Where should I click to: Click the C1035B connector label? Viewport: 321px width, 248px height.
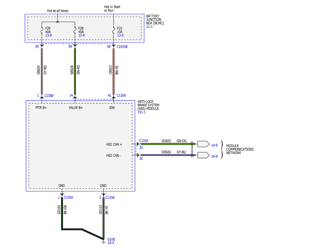click(x=122, y=47)
